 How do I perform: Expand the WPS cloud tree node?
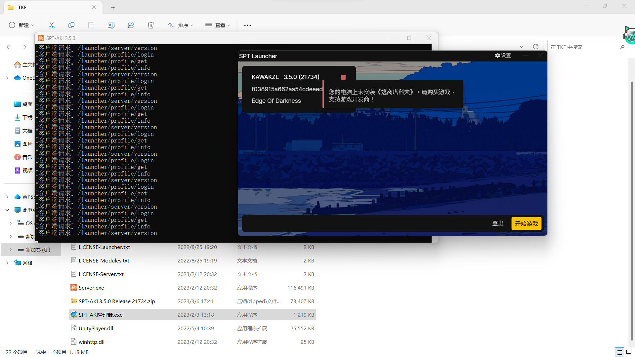[7, 197]
